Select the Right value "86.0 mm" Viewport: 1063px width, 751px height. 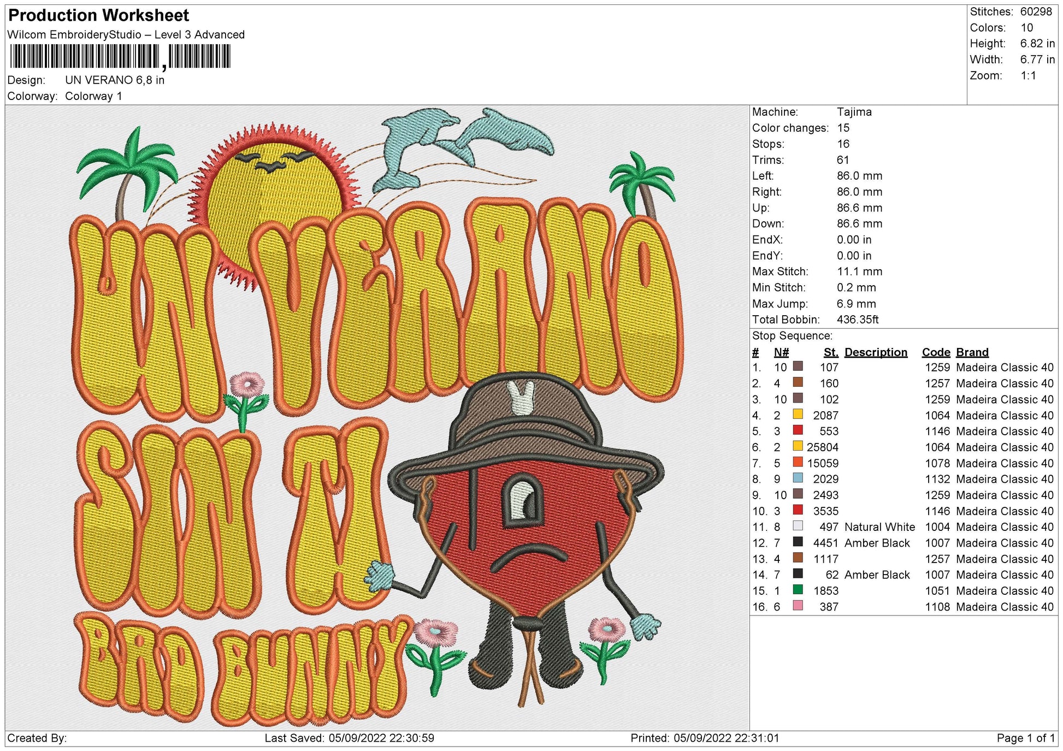coord(860,192)
